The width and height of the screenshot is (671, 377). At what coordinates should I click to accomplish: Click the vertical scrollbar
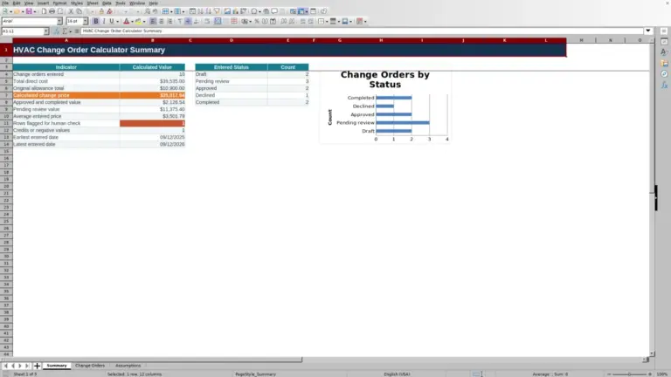652,196
